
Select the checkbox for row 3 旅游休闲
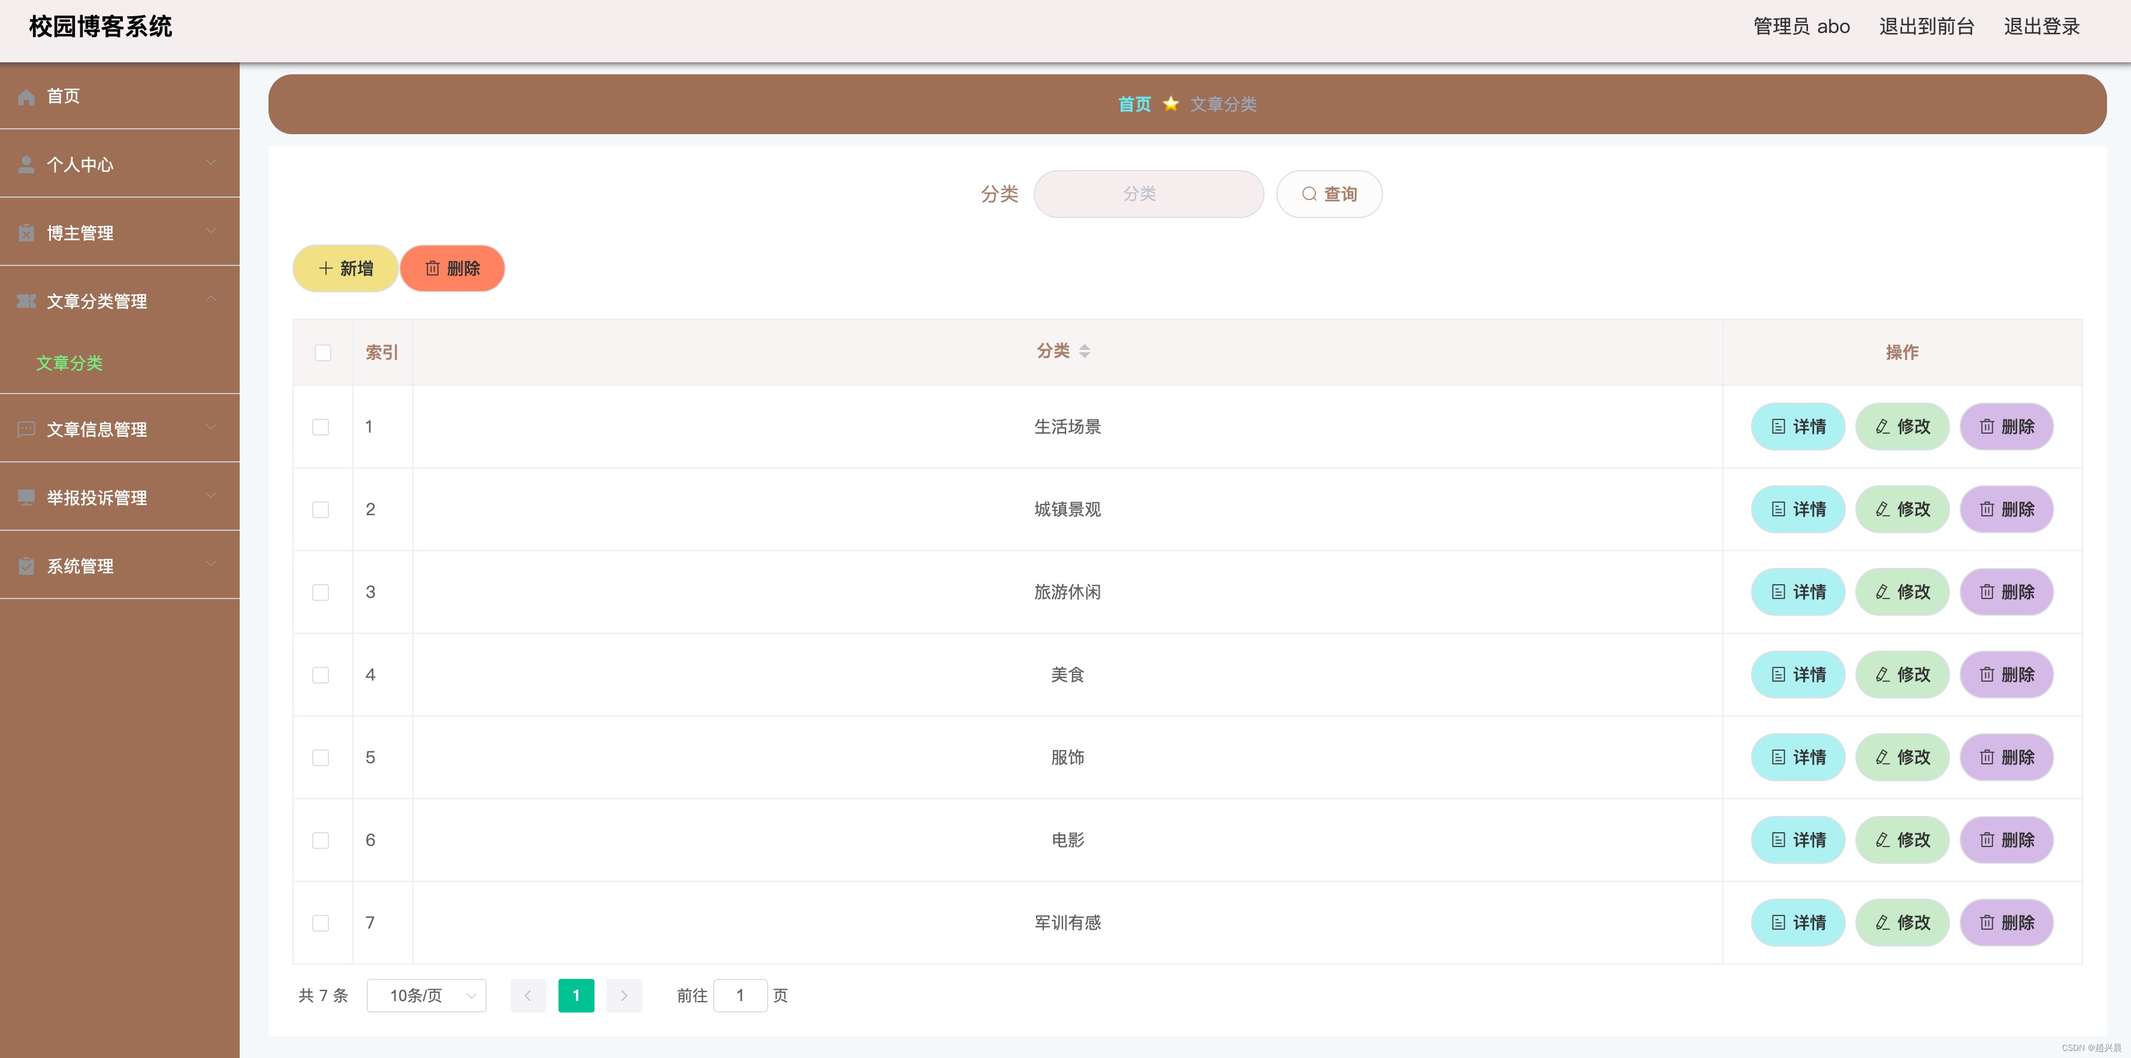(320, 593)
